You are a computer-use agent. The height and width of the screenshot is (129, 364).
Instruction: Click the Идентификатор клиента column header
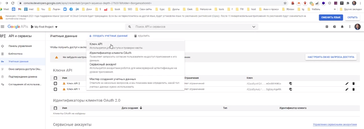[293, 108]
